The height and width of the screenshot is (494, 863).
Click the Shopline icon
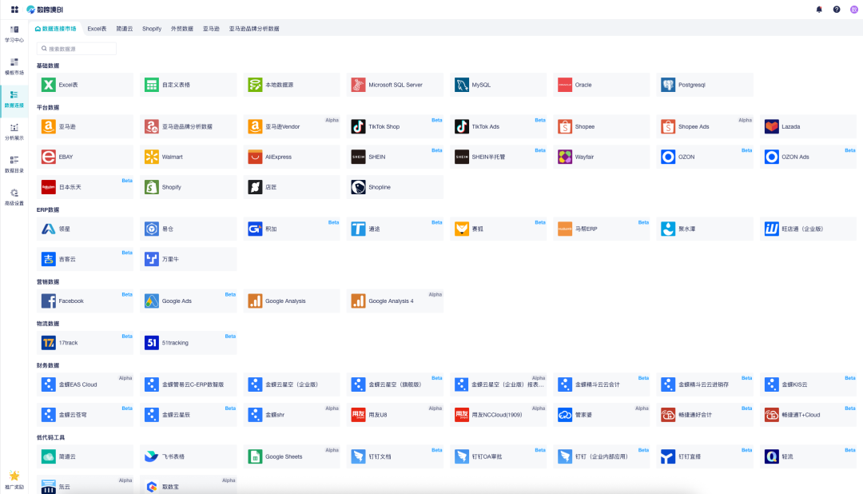[x=358, y=187]
